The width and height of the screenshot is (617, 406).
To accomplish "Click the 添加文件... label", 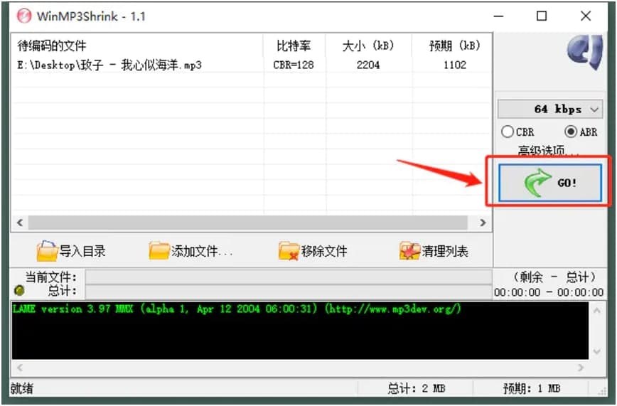I will click(201, 251).
